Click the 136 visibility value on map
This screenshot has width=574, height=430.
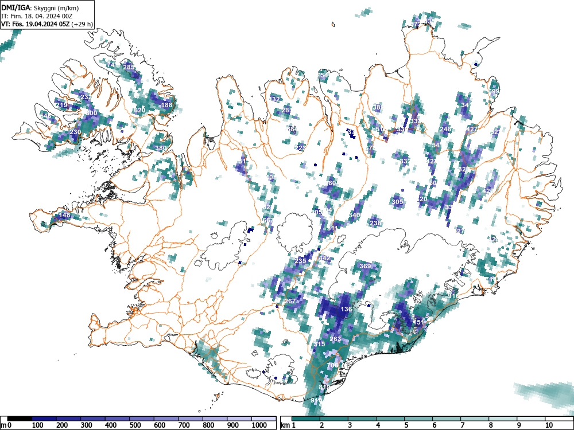click(346, 309)
